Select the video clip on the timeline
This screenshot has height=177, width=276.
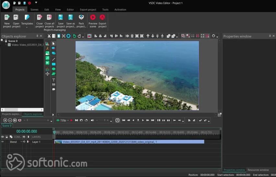(130, 142)
